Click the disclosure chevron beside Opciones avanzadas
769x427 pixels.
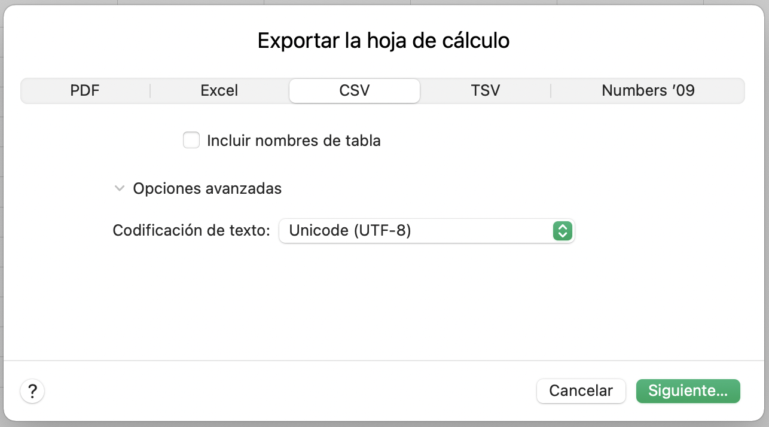pyautogui.click(x=119, y=188)
